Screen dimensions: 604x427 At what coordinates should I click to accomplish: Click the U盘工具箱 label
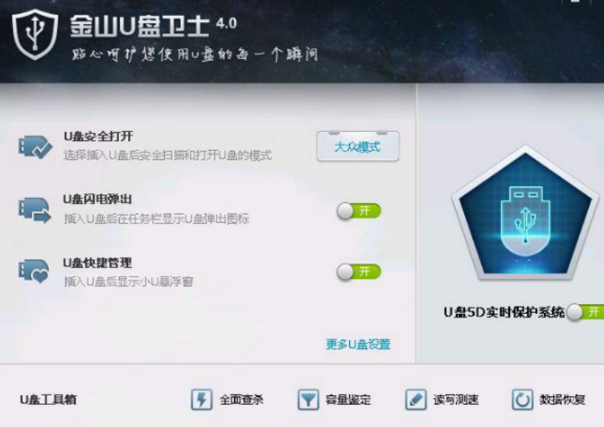point(48,400)
